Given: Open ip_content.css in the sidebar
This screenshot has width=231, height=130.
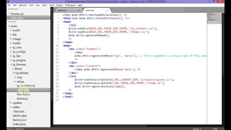Looking at the screenshot, I should [x=26, y=86].
